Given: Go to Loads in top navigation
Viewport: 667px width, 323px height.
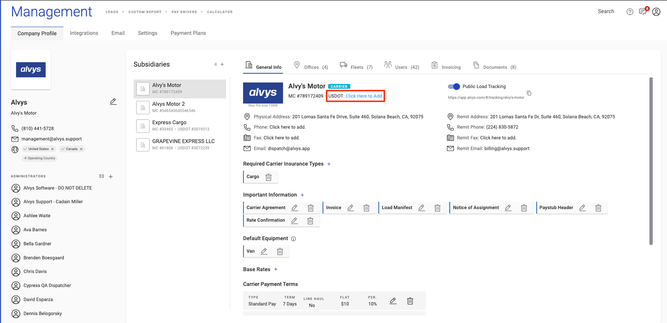Looking at the screenshot, I should pos(112,12).
